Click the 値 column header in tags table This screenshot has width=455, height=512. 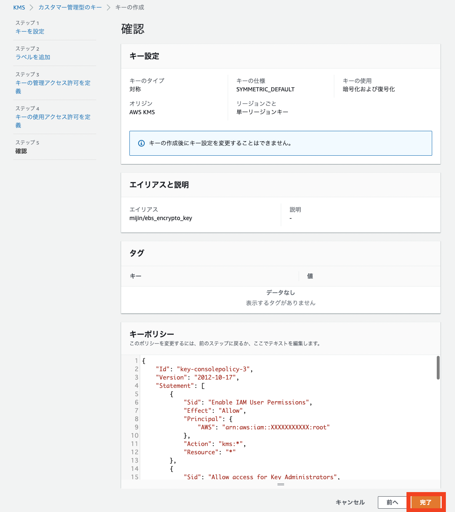(x=310, y=276)
